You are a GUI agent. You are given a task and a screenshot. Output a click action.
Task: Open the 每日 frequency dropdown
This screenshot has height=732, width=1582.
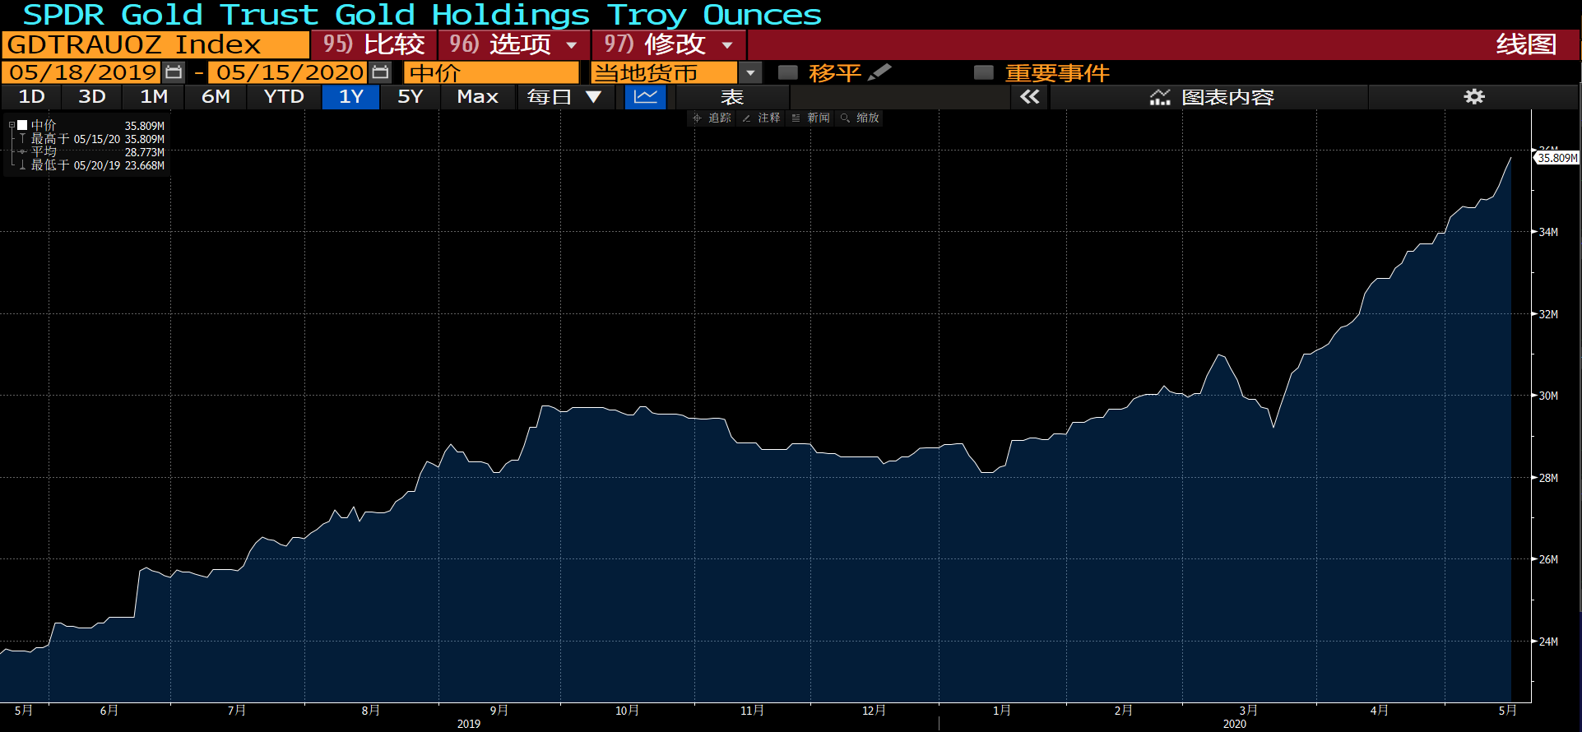(565, 97)
